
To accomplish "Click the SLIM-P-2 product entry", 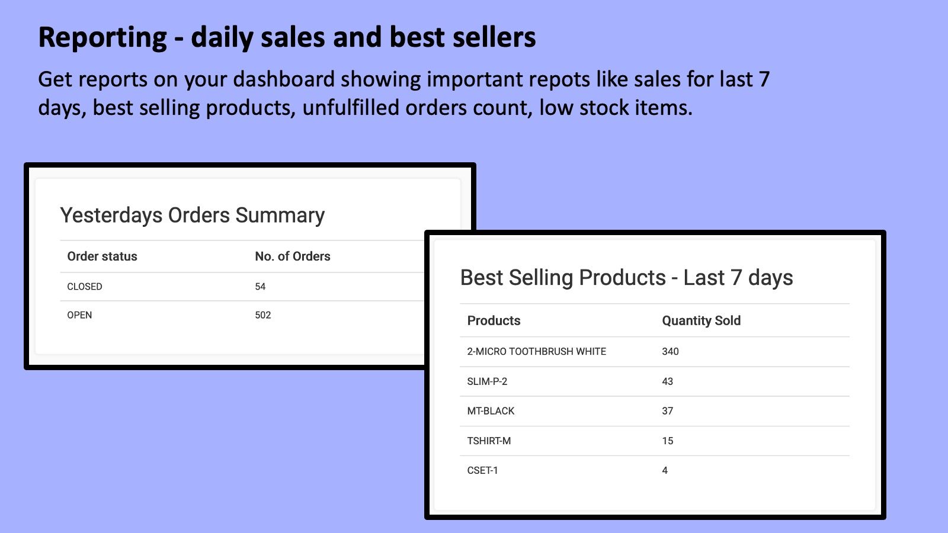I will [486, 381].
